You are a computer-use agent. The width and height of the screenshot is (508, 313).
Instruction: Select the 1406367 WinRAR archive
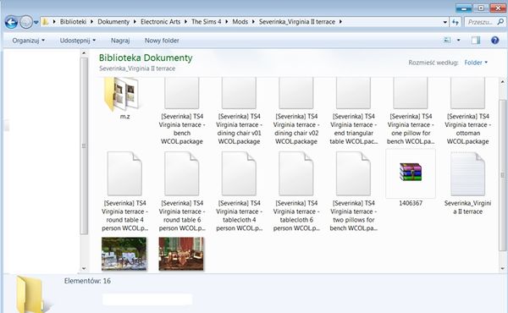click(x=411, y=178)
